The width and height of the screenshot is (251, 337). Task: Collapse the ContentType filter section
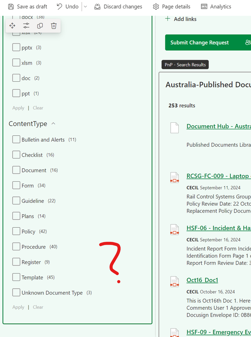point(54,124)
